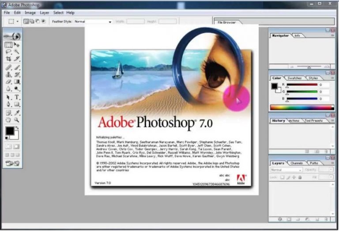Switch to the Actions tab

coord(294,121)
